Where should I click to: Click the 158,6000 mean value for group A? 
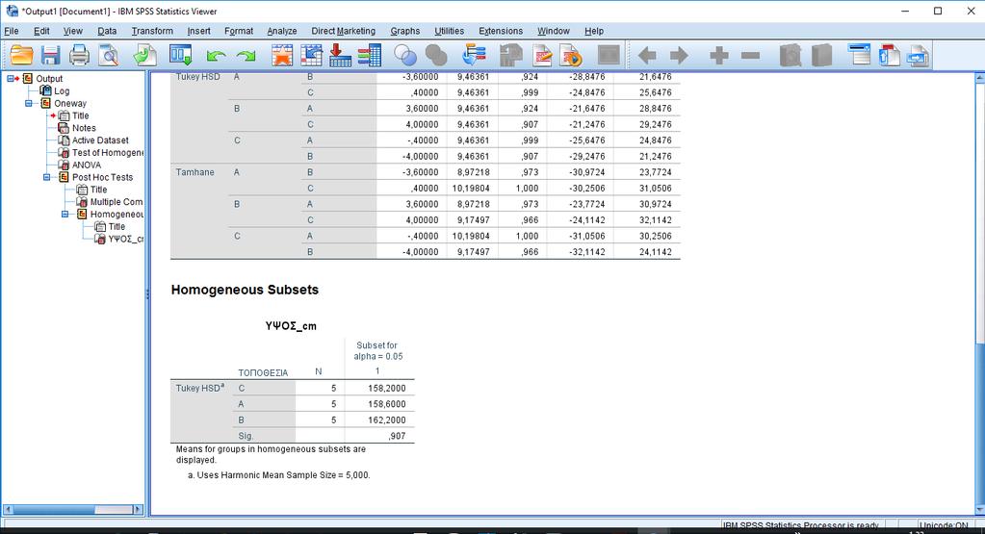click(386, 405)
